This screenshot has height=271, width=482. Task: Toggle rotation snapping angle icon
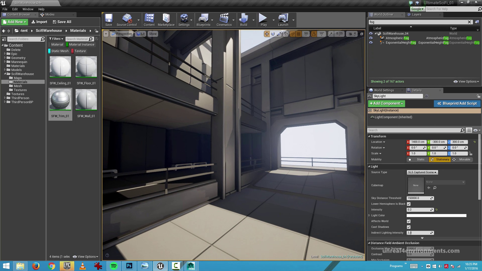click(314, 34)
